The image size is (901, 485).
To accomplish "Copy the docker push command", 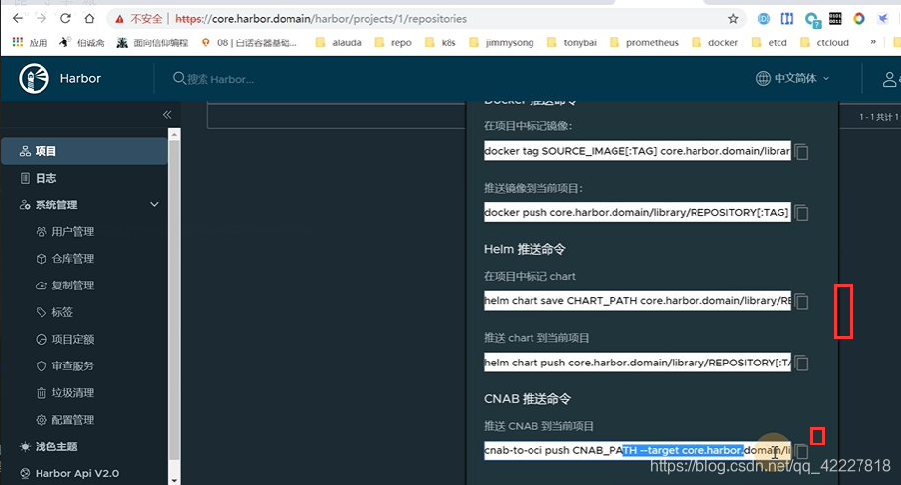I will [x=801, y=213].
